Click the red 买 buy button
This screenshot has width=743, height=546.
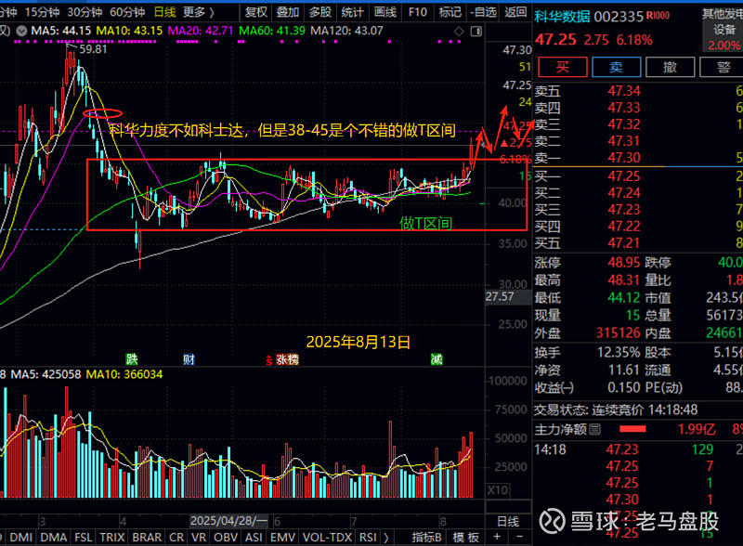563,67
